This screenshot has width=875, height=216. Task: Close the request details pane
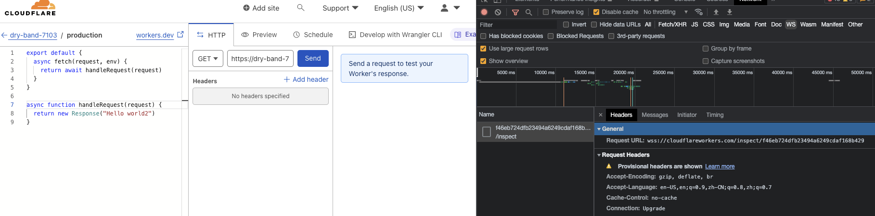tap(601, 115)
